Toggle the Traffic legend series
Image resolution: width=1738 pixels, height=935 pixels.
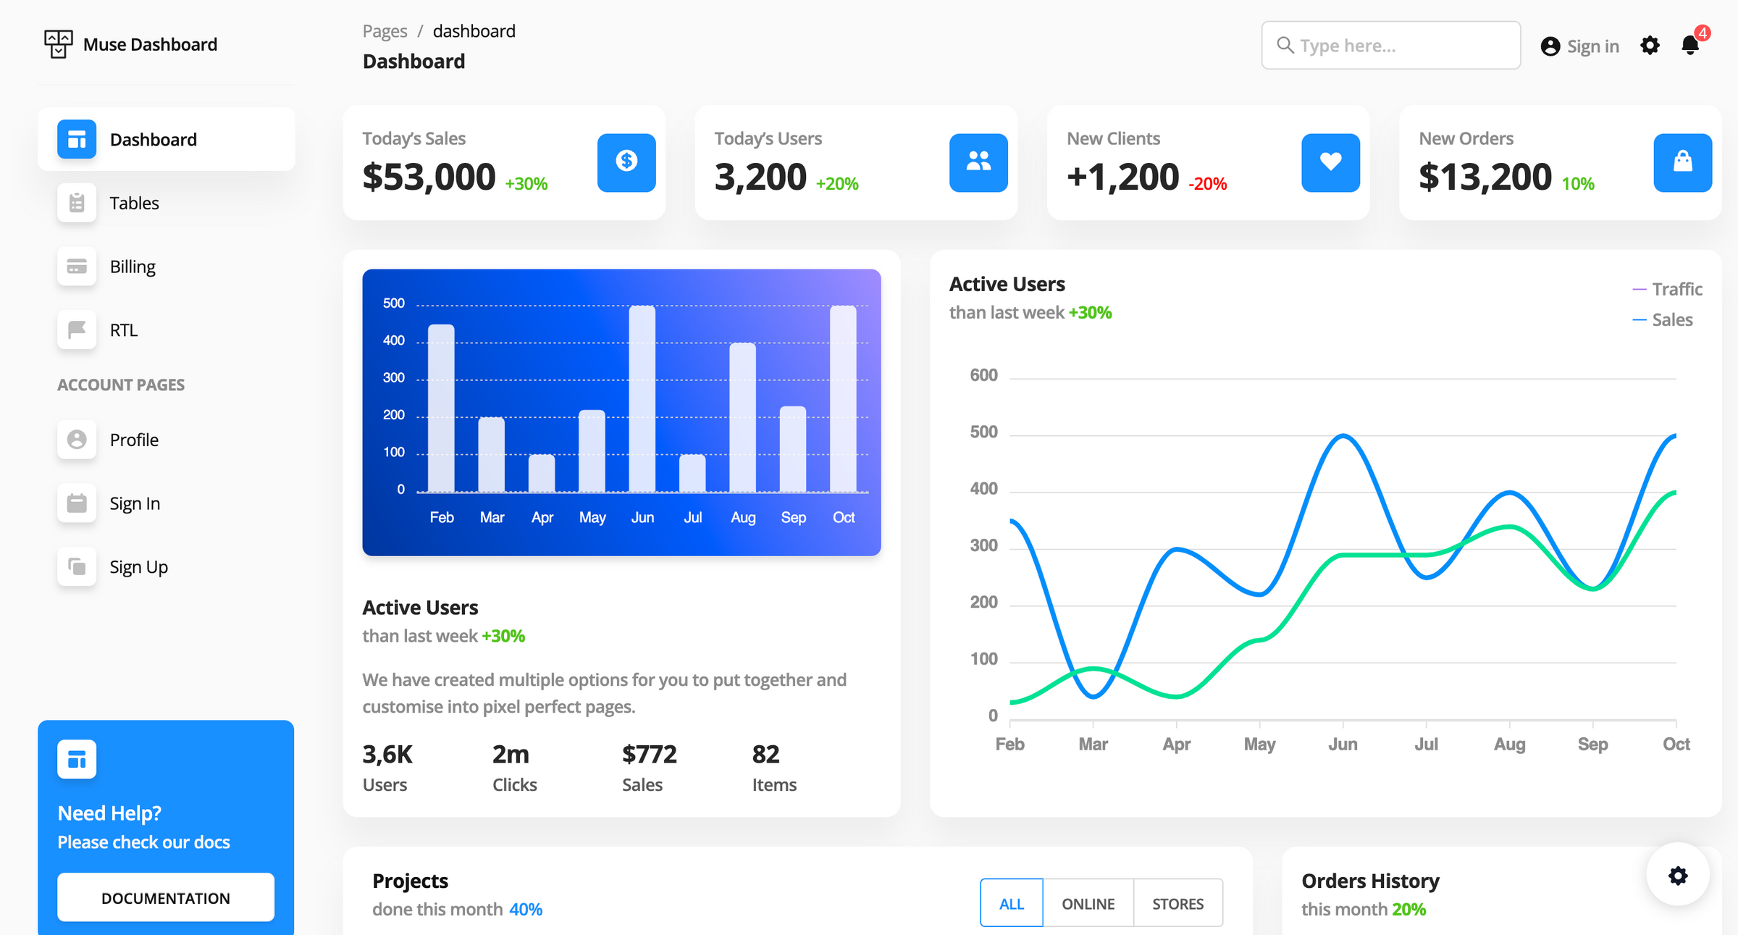[x=1668, y=289]
